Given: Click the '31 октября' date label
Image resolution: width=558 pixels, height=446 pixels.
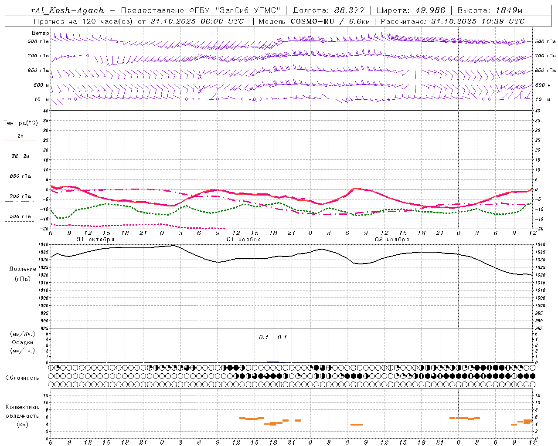Looking at the screenshot, I should (95, 240).
